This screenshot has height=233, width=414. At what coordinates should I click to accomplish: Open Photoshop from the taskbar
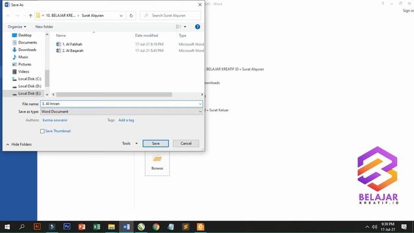67,227
